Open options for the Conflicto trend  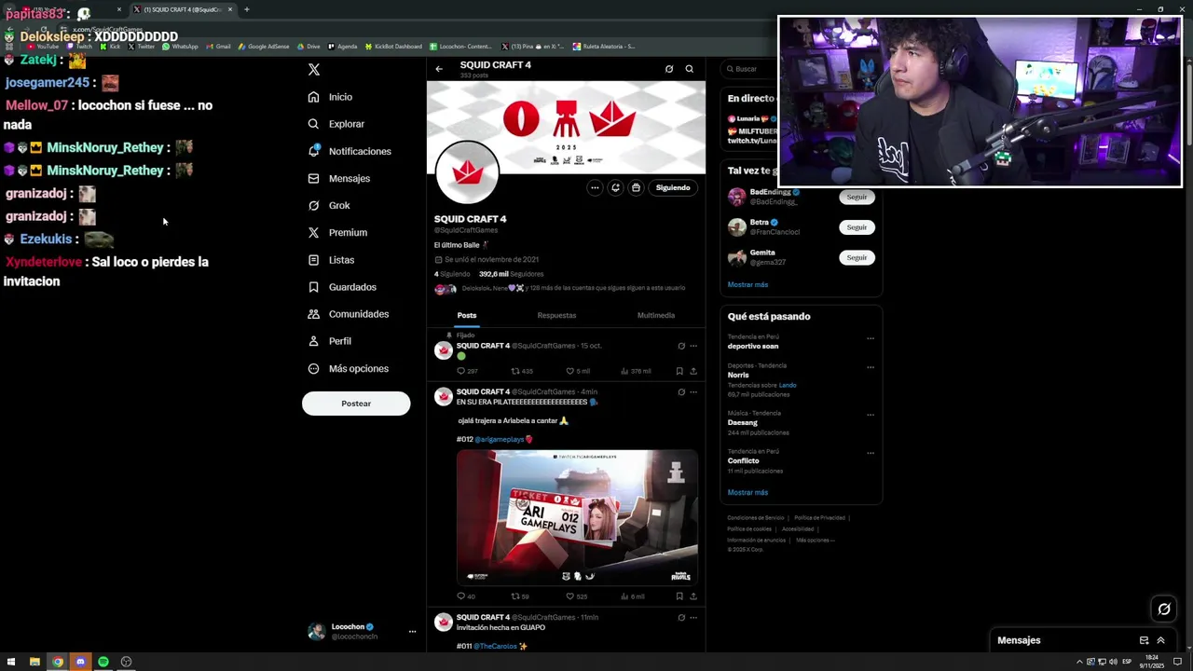(871, 453)
